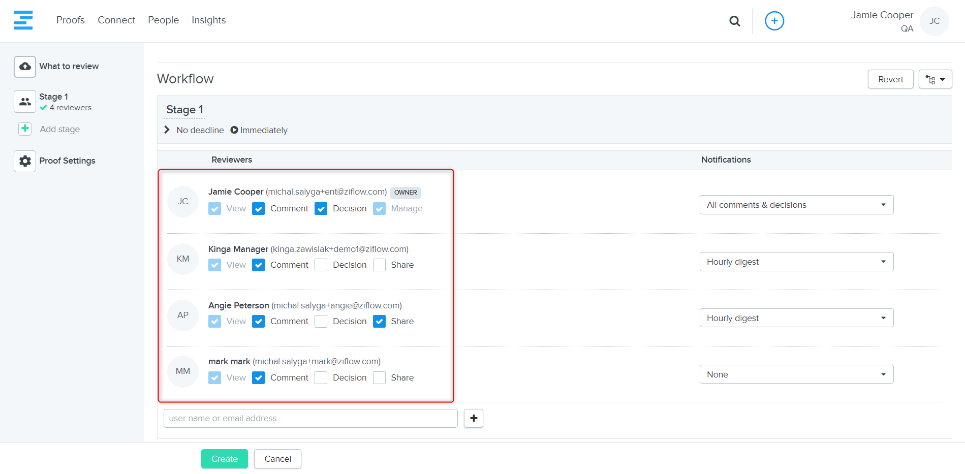Expand the workflow template dropdown beside Revert
This screenshot has height=474, width=965.
pyautogui.click(x=935, y=79)
